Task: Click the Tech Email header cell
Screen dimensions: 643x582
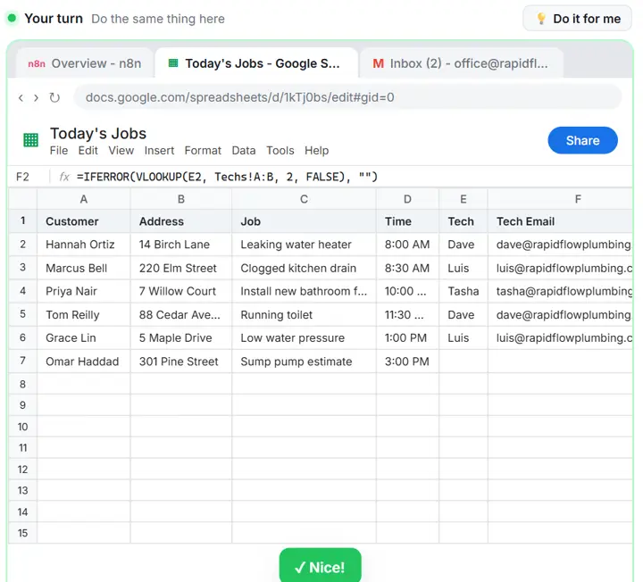Action: click(560, 221)
